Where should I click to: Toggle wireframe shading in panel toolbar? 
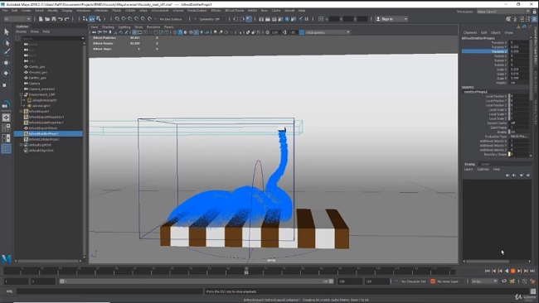(175, 32)
